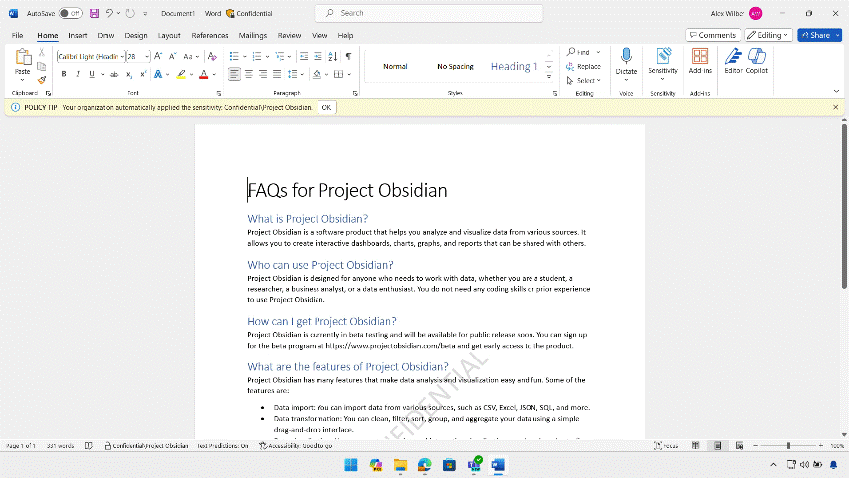Open the References tab
Viewport: 849px width, 478px height.
pyautogui.click(x=209, y=35)
